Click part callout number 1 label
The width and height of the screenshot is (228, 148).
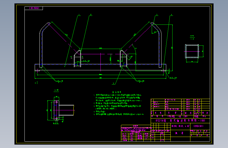[x=79, y=15]
